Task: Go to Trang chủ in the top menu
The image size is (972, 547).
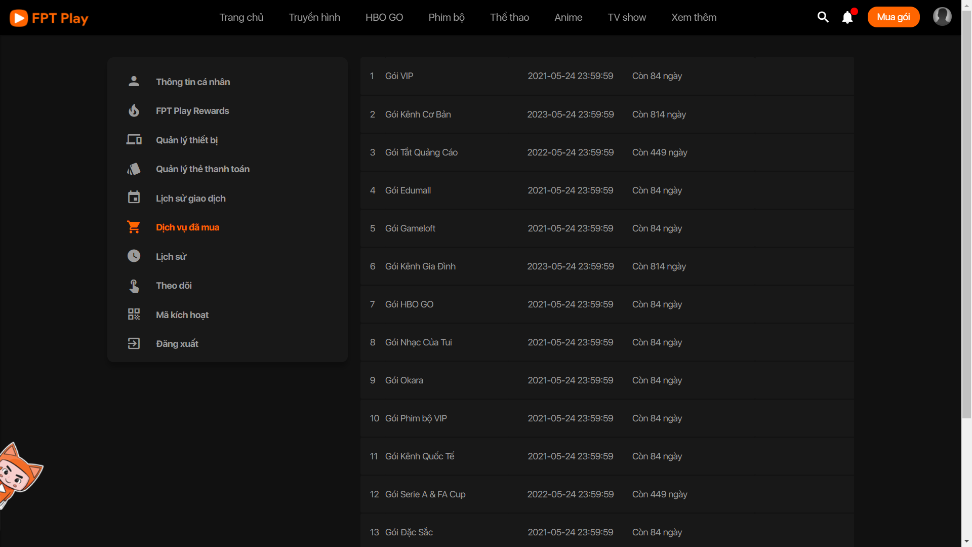Action: [241, 17]
